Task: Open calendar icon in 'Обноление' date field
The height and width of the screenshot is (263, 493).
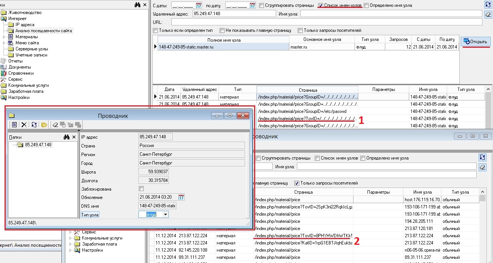Action: tap(181, 197)
